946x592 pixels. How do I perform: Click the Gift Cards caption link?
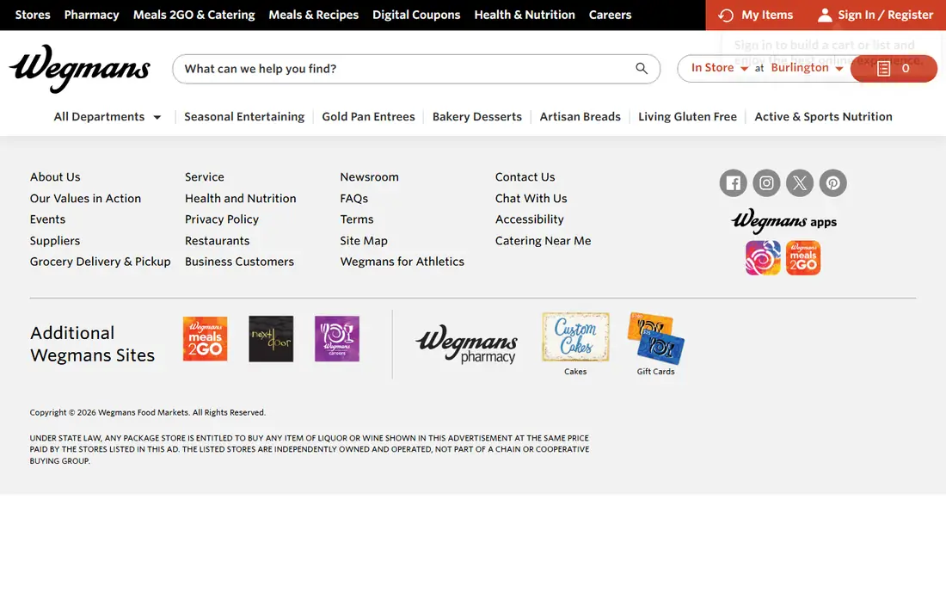point(656,371)
